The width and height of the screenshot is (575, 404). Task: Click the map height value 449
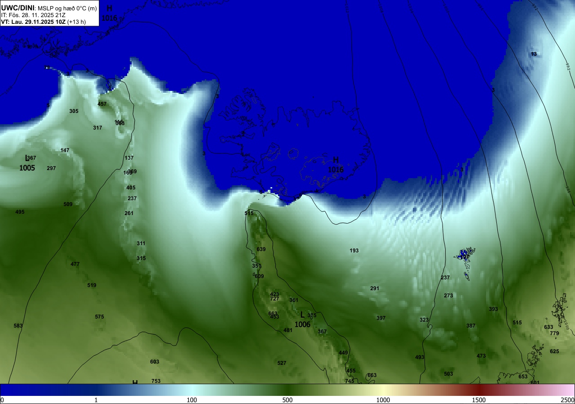(343, 353)
